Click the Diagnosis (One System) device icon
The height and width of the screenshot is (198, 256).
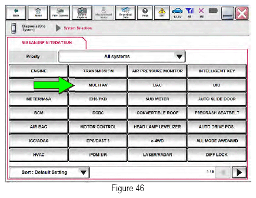14,28
